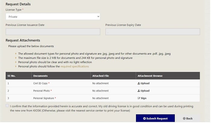Click the Attached File column header
This screenshot has width=211, height=123.
tap(101, 76)
